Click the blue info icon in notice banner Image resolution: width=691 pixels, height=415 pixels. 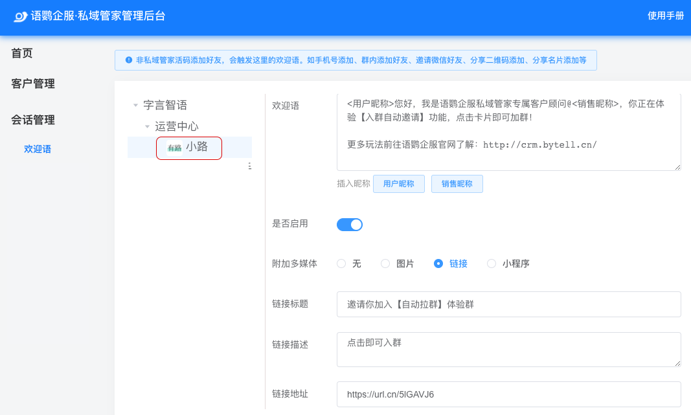[128, 60]
